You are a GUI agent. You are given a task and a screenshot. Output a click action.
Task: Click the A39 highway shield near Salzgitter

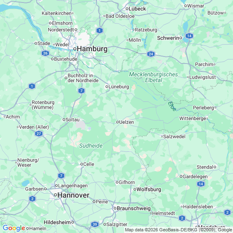pos(95,224)
